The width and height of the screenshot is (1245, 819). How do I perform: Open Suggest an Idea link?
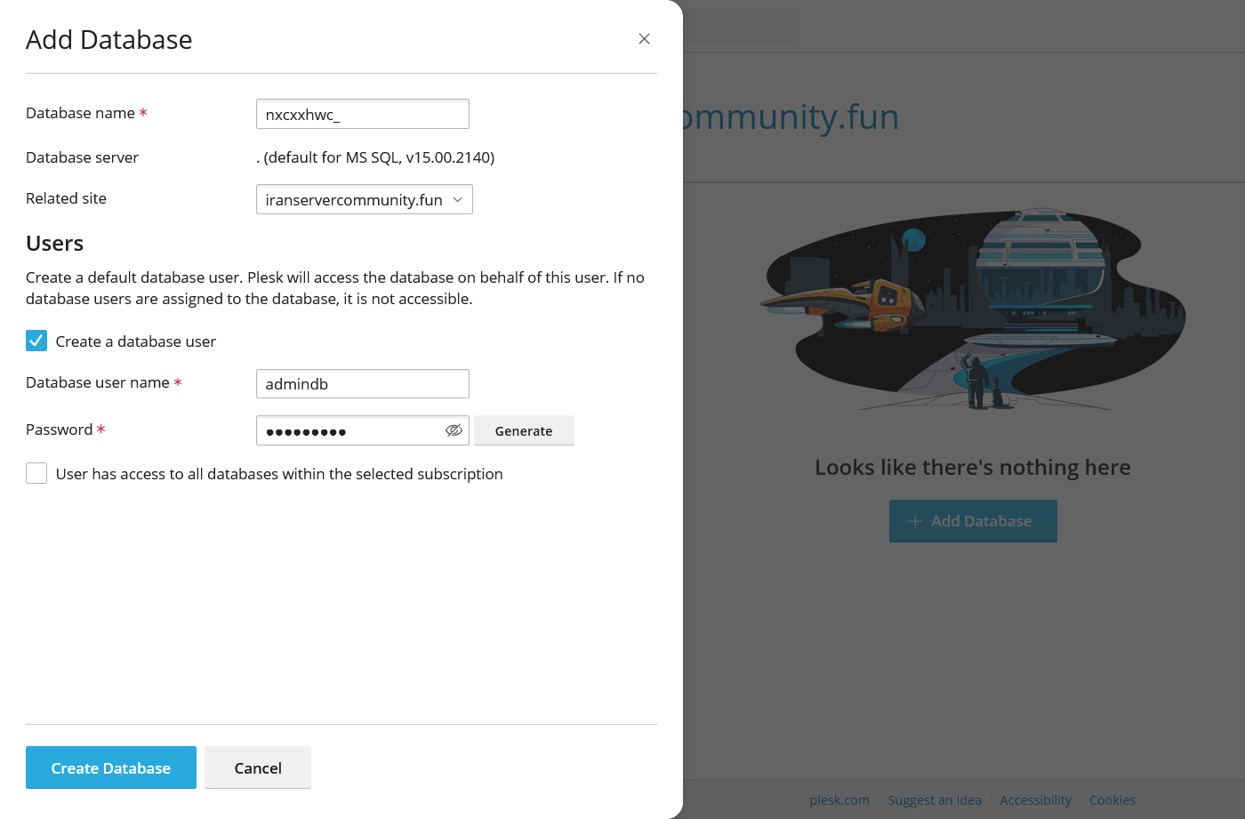click(935, 800)
